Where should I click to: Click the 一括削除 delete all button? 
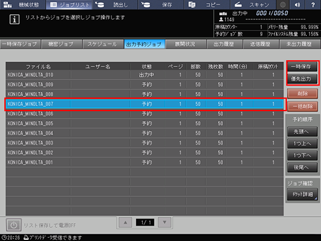(x=302, y=106)
